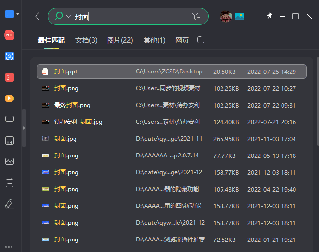Select the screenshot crop tool icon
The width and height of the screenshot is (319, 252).
(9, 14)
